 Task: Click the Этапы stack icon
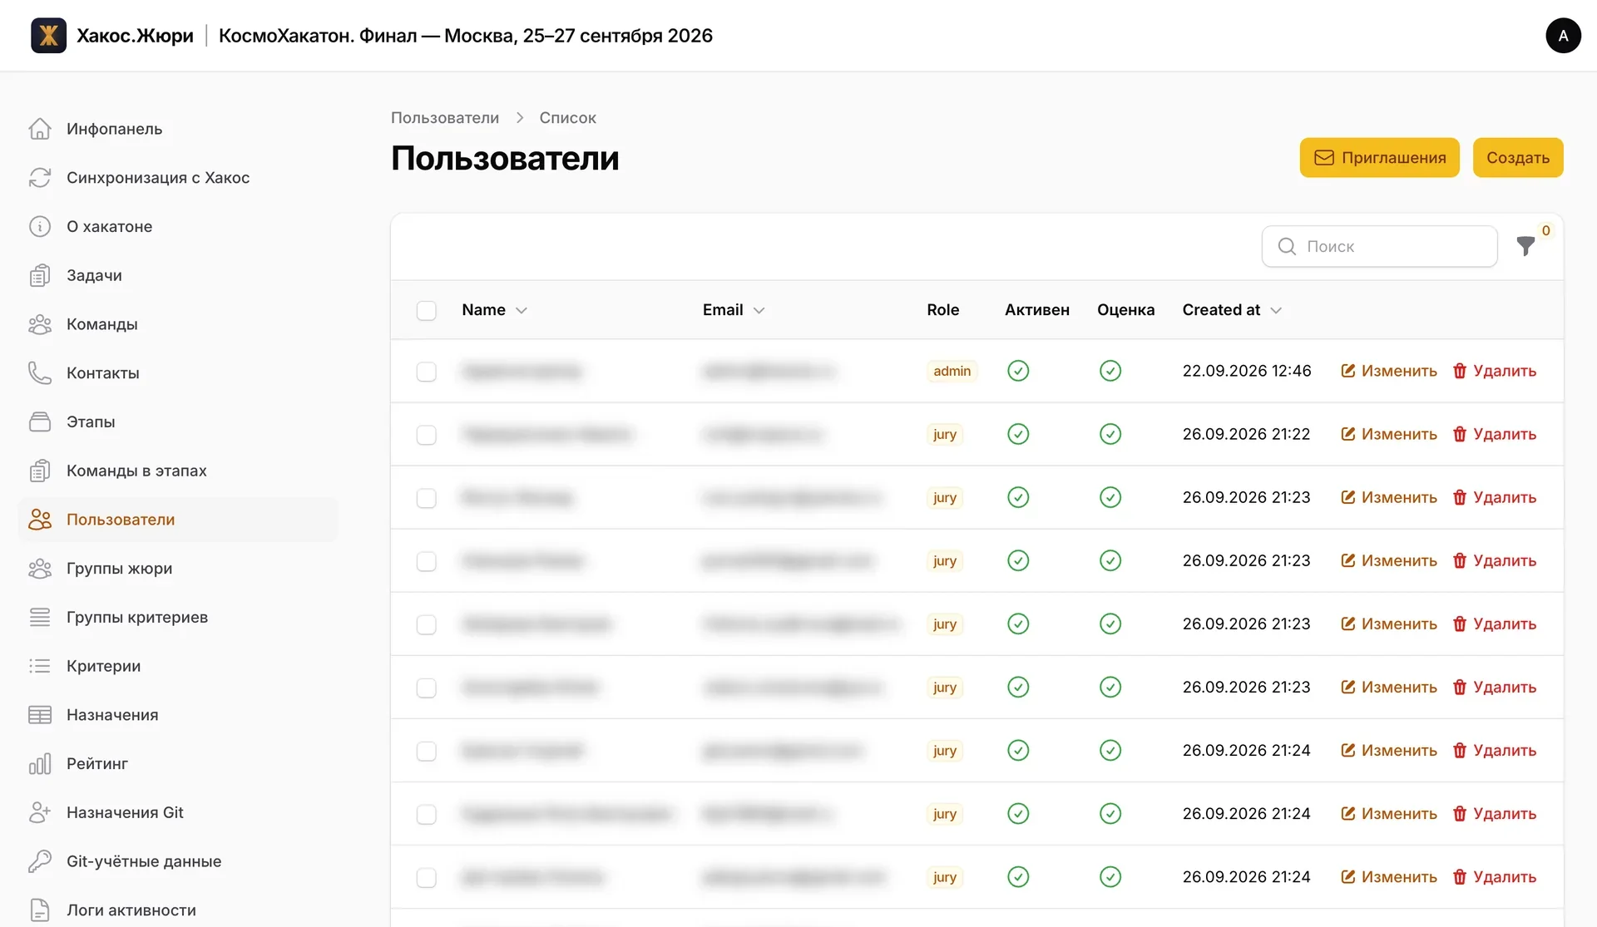[40, 422]
